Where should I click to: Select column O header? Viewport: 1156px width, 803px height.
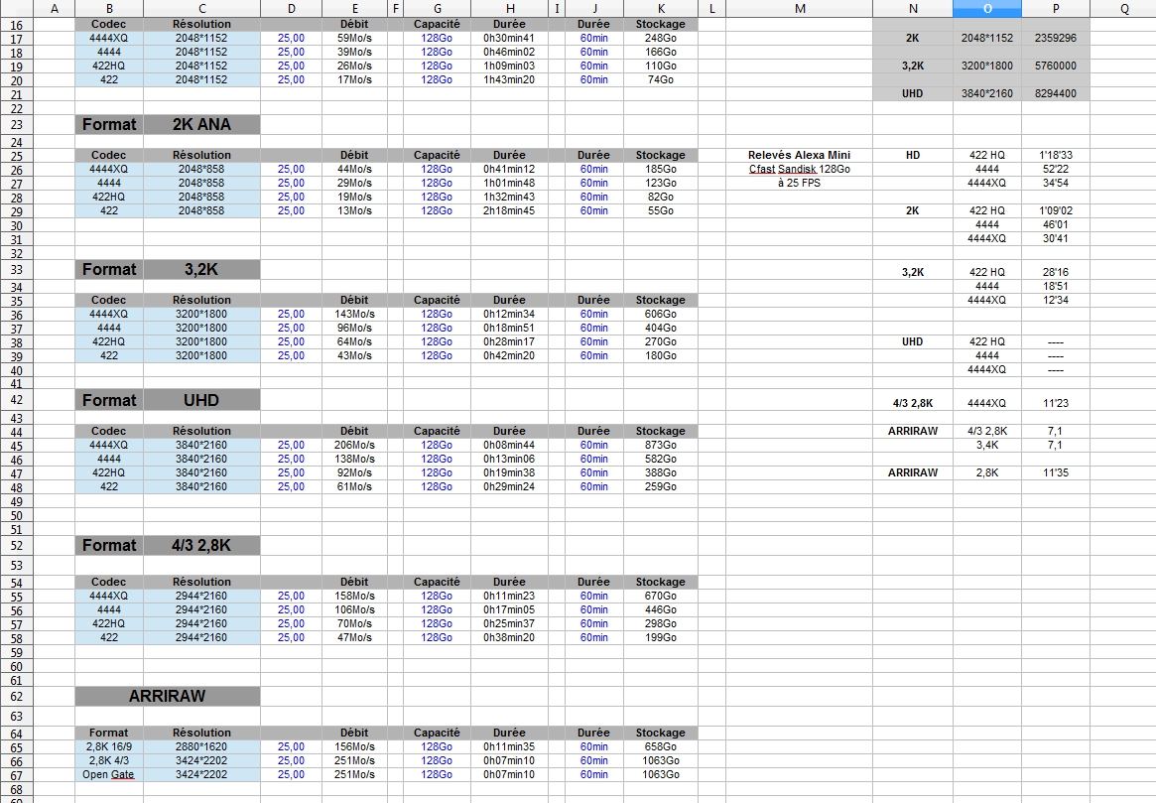coord(986,9)
